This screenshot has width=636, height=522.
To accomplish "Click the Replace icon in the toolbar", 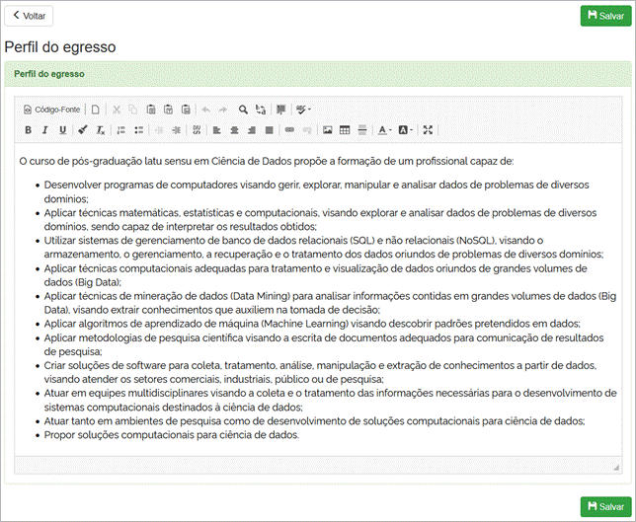I will click(260, 110).
